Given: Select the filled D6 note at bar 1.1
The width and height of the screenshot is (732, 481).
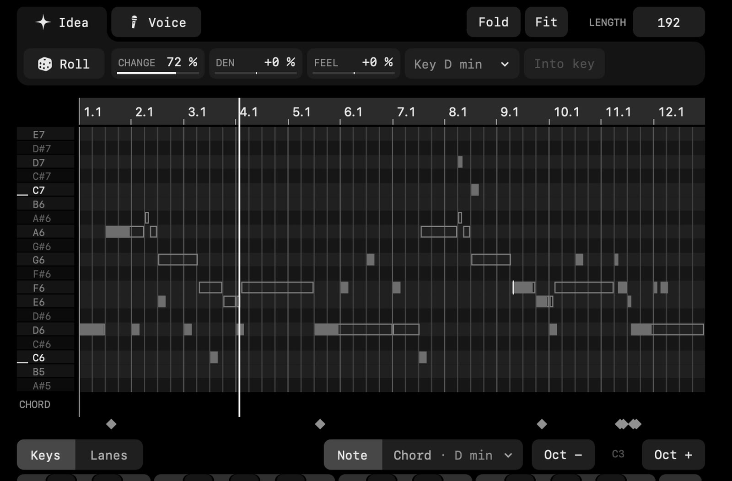Looking at the screenshot, I should (x=92, y=329).
